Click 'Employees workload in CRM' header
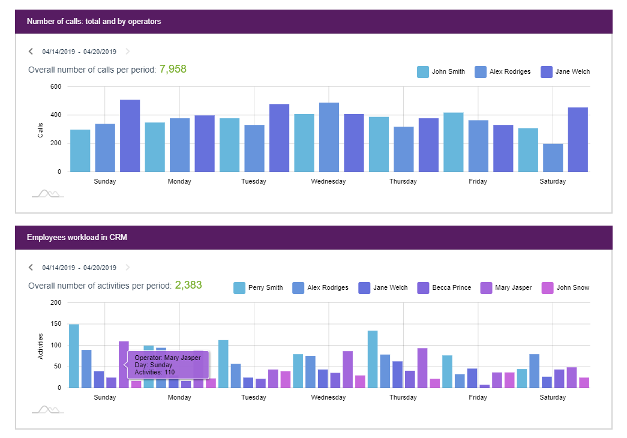 (77, 238)
